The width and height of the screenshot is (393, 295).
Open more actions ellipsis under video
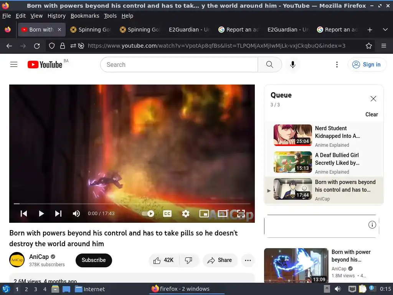248,260
